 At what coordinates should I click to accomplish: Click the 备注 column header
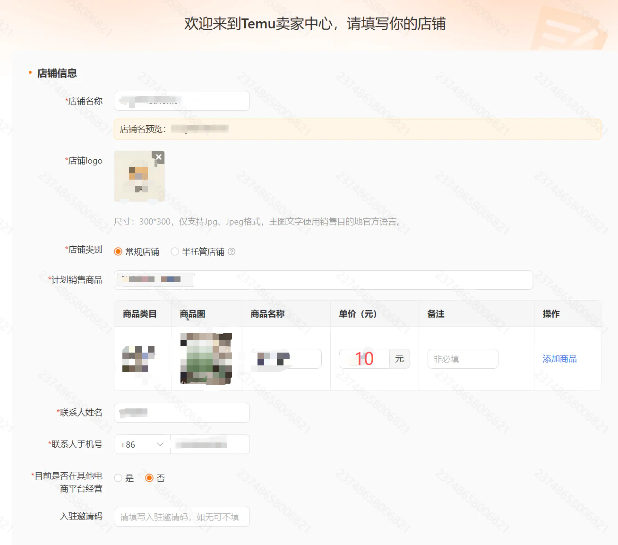(x=436, y=314)
